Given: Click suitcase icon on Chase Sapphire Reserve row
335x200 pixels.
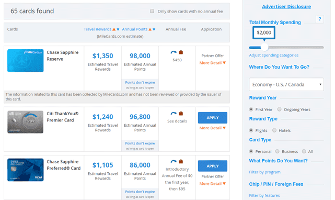Looking at the screenshot, I should coord(181,52).
